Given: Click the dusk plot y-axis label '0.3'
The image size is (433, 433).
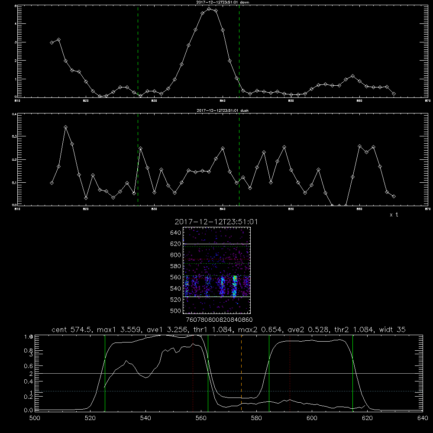Looking at the screenshot, I should pyautogui.click(x=14, y=136).
